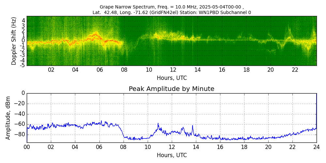Click the Doppler Shift (Hz) axis label
Viewport: 326px width, 163px height.
[x=14, y=41]
